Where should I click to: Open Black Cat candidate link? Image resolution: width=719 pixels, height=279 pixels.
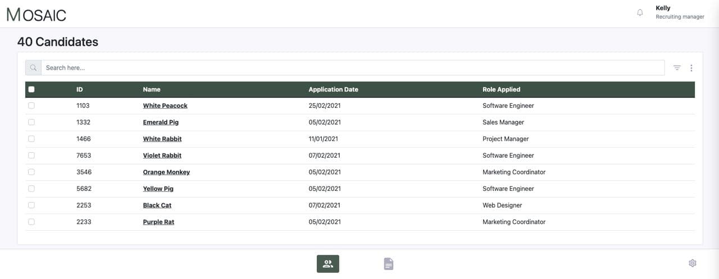coord(157,205)
